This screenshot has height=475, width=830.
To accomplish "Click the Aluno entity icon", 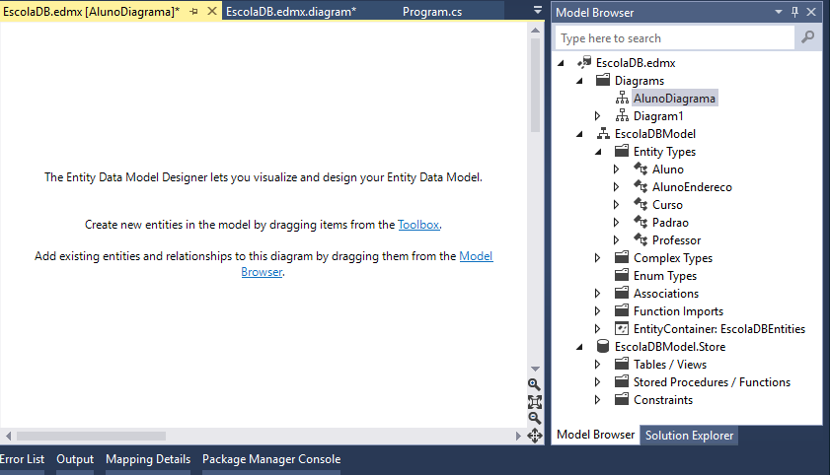I will 641,169.
